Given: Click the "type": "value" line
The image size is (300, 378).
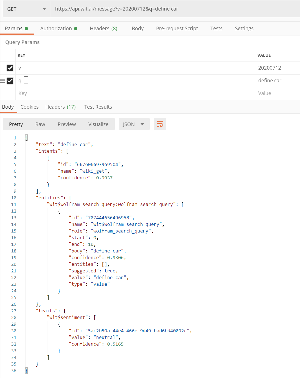Looking at the screenshot, I should pyautogui.click(x=89, y=284).
